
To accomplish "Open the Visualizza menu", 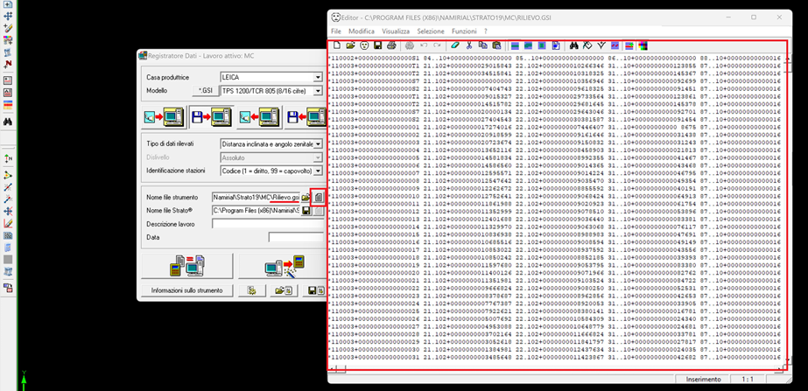I will tap(396, 31).
